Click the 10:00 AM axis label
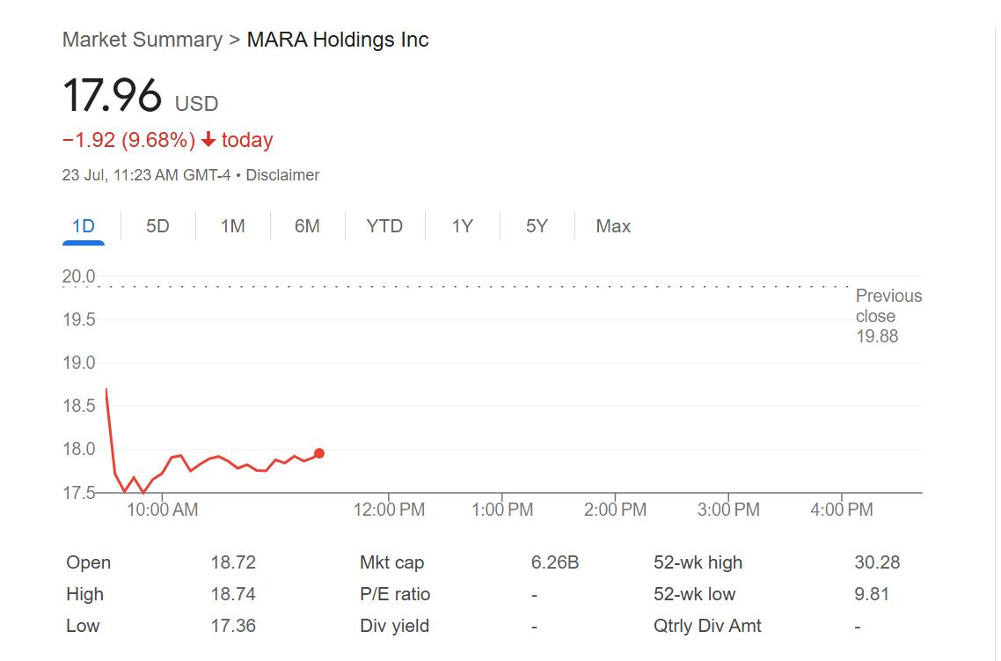Viewport: 1001px width, 661px height. tap(162, 510)
